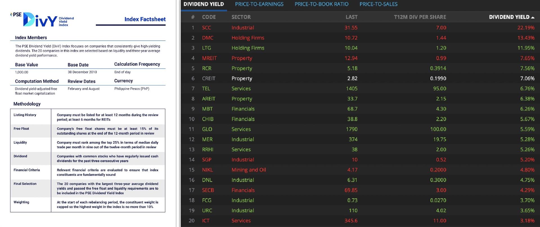
Task: Open stock code TEL
Action: coord(206,89)
